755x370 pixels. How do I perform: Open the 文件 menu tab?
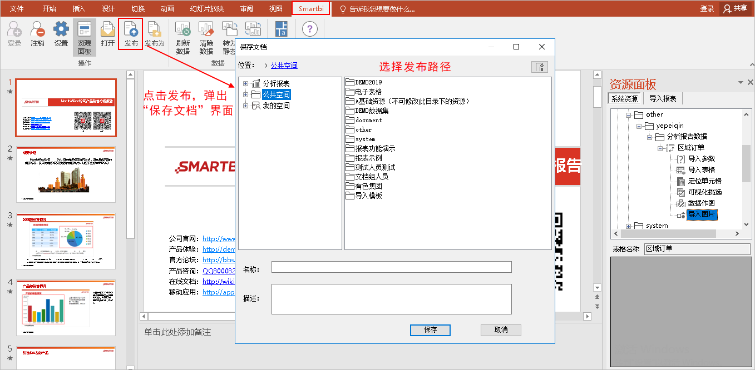click(x=17, y=9)
